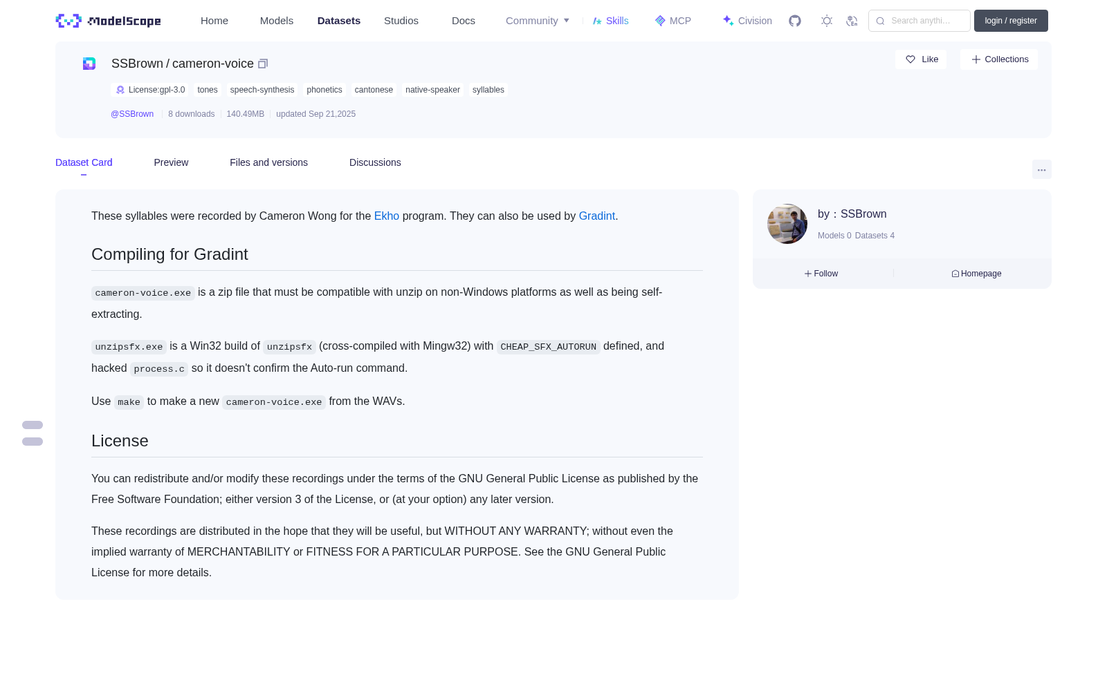Image resolution: width=1107 pixels, height=691 pixels.
Task: Click the by: SSBrown author name
Action: [863, 214]
